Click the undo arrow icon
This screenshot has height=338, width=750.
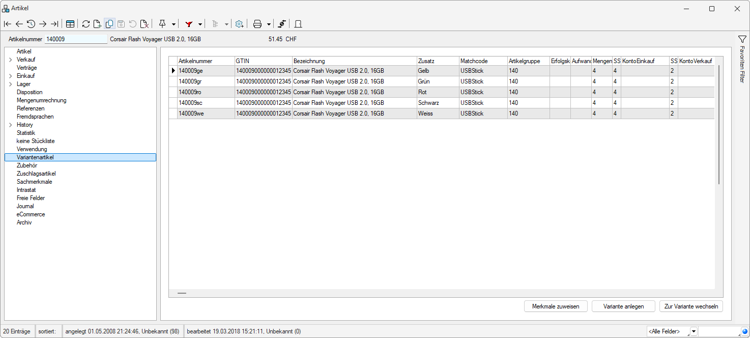point(133,24)
